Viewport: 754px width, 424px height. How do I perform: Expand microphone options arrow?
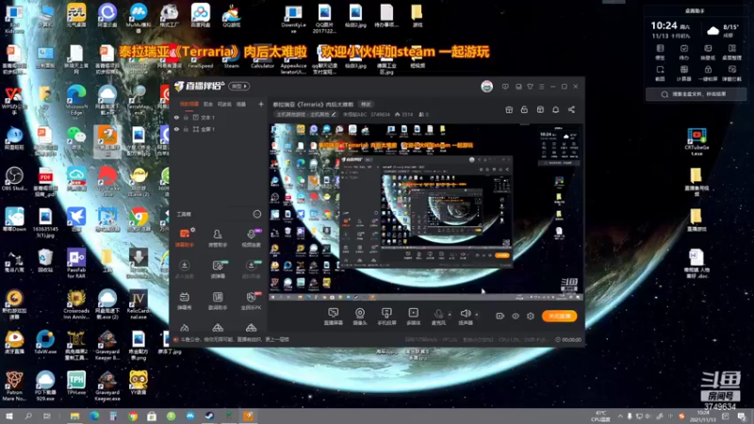450,315
